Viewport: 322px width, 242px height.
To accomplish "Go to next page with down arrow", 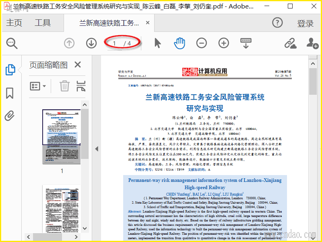I will coord(91,43).
